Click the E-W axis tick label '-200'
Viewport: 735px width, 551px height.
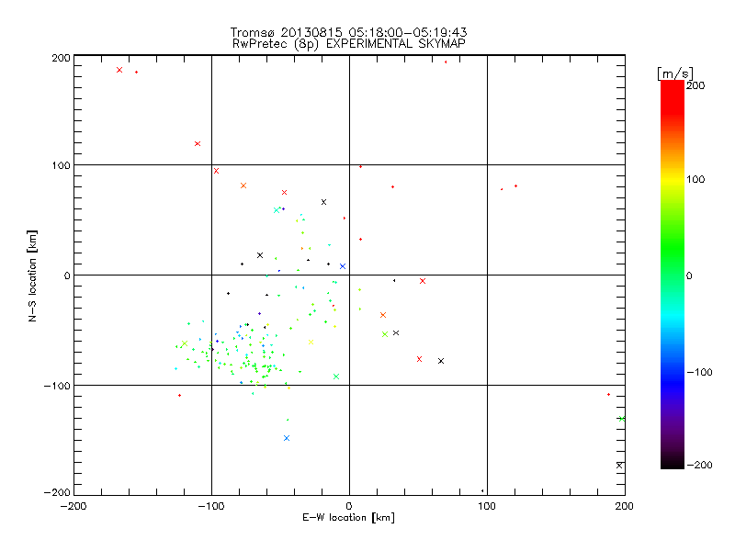point(73,506)
